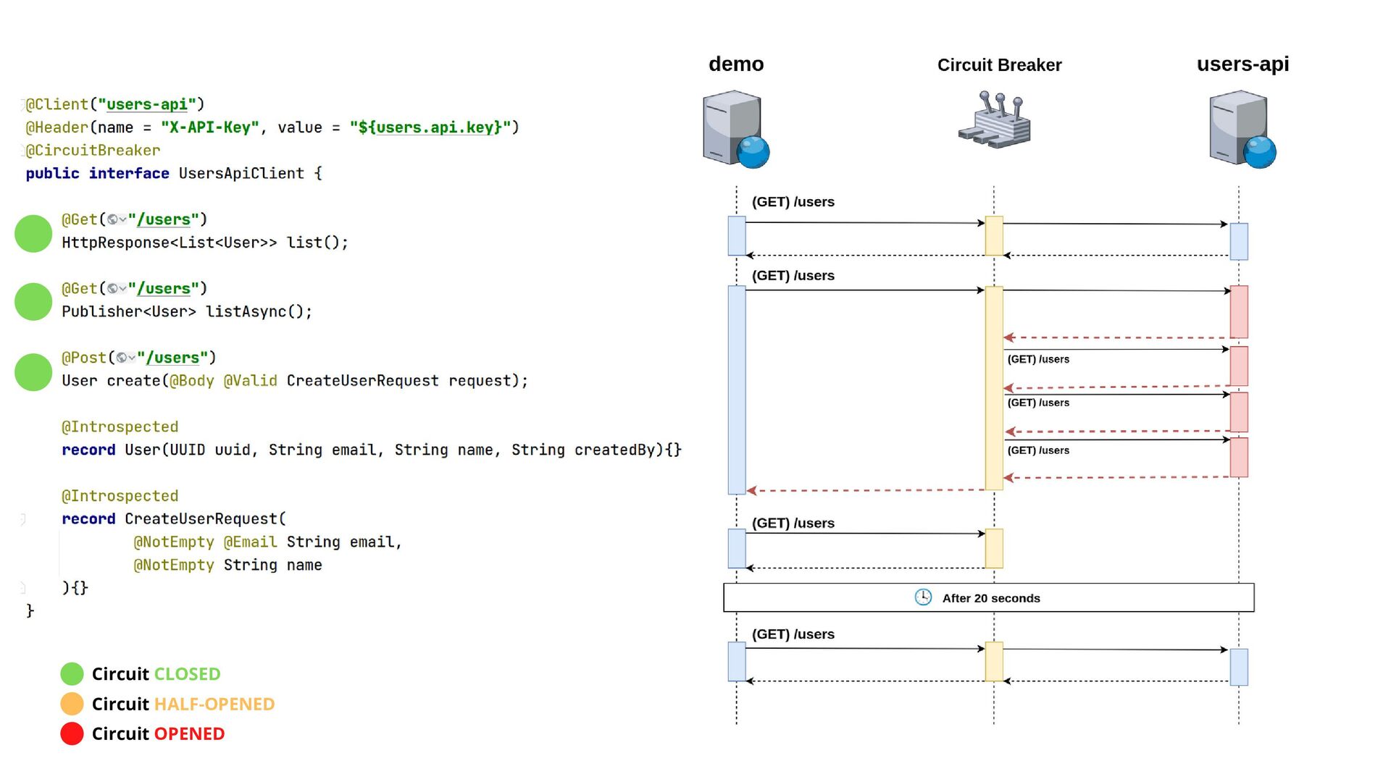Click first (GET) /users label at top

click(793, 202)
